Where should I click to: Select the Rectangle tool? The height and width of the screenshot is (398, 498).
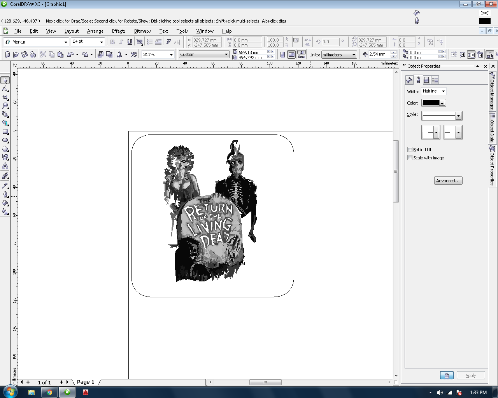click(x=5, y=132)
